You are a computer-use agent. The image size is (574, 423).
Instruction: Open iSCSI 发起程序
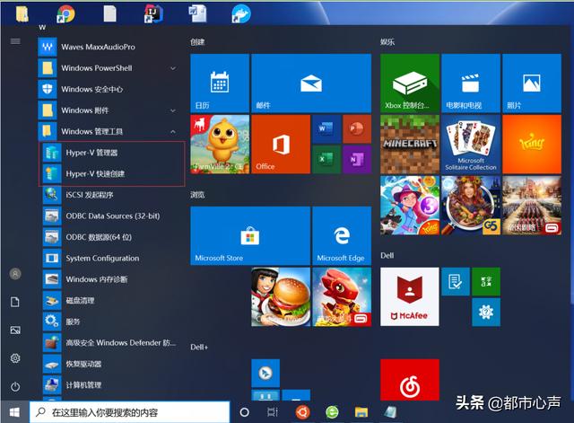[111, 195]
